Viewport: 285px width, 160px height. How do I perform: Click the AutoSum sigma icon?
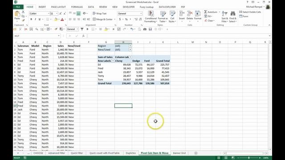tap(206, 12)
